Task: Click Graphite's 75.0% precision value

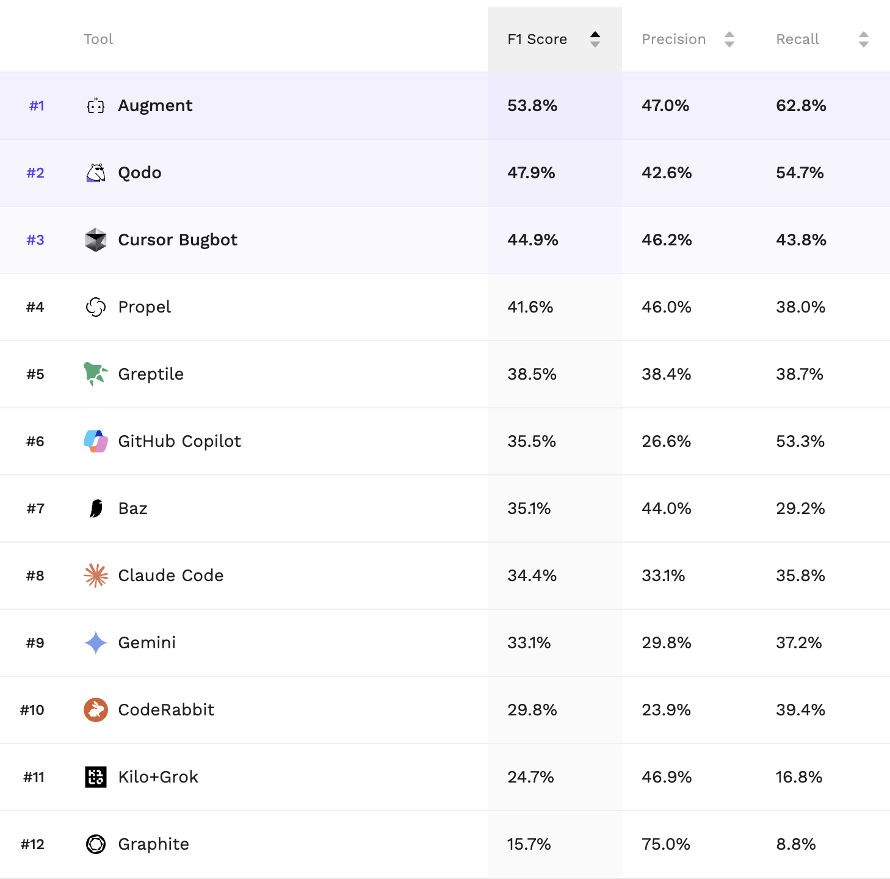Action: (666, 844)
